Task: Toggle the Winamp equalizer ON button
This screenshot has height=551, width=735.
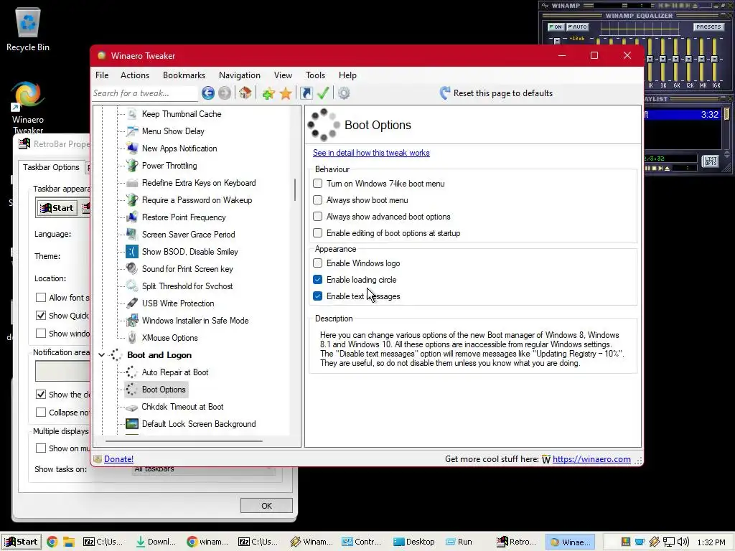Action: tap(556, 27)
